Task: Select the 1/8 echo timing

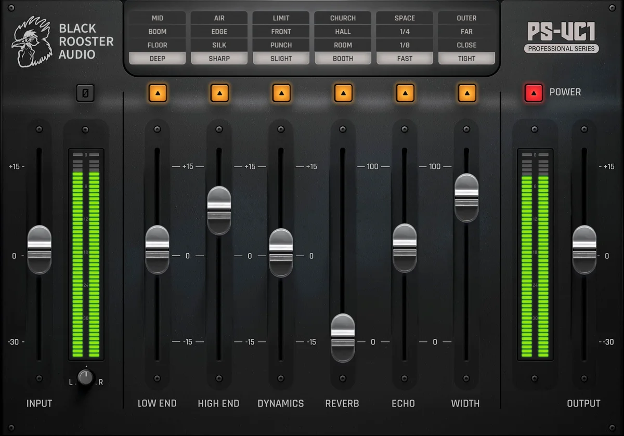Action: point(405,45)
